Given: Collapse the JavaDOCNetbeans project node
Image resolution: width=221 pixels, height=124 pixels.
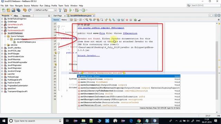Looking at the screenshot, I should [x=2, y=33].
